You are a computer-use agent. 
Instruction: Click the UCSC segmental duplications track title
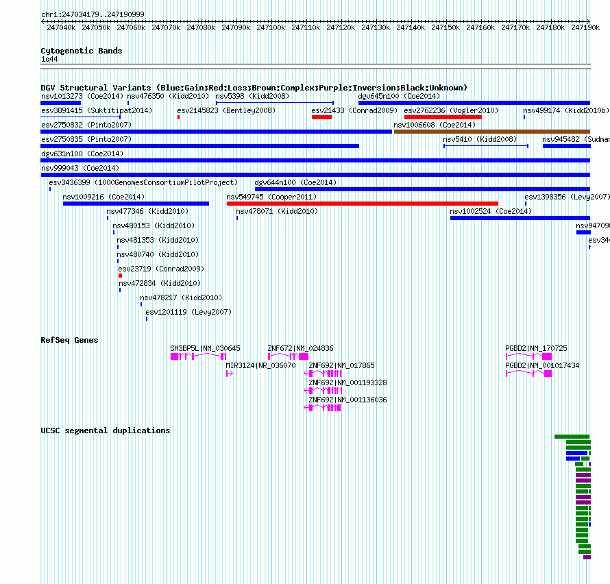[106, 430]
